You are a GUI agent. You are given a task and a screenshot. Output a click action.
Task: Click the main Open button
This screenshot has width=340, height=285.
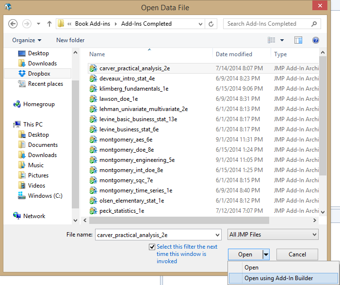pyautogui.click(x=245, y=254)
